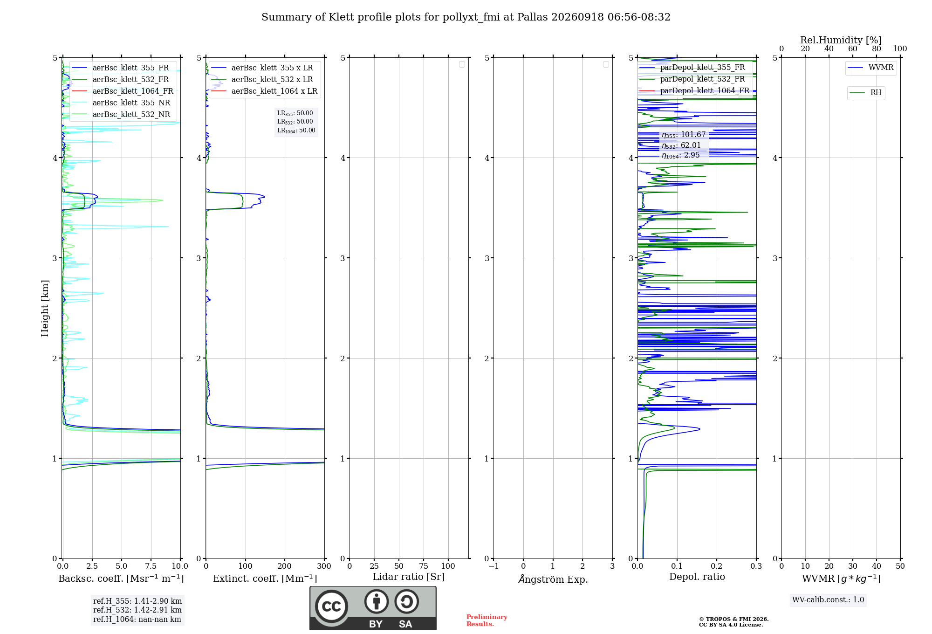Click legend entry aerBsc_klett_532_FR
The width and height of the screenshot is (932, 634).
point(123,79)
